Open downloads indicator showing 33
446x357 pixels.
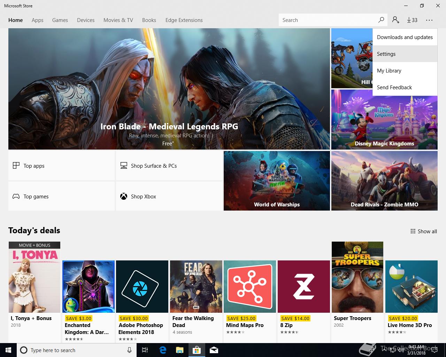click(412, 20)
